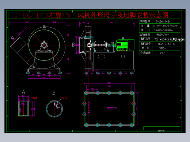
Task: Click the 'YE2-315S-6' motor model value
Action: pyautogui.click(x=166, y=44)
